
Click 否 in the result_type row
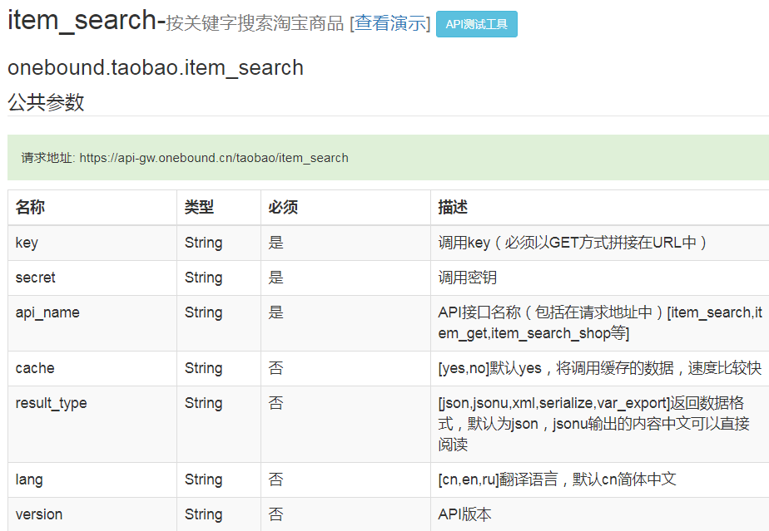[x=275, y=403]
